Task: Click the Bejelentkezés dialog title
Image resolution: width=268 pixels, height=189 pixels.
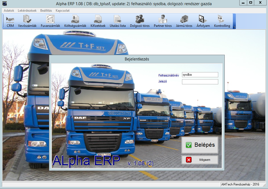Action: pyautogui.click(x=137, y=59)
